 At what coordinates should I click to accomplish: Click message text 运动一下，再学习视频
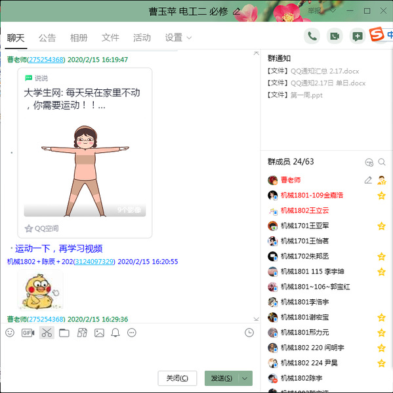coord(58,249)
